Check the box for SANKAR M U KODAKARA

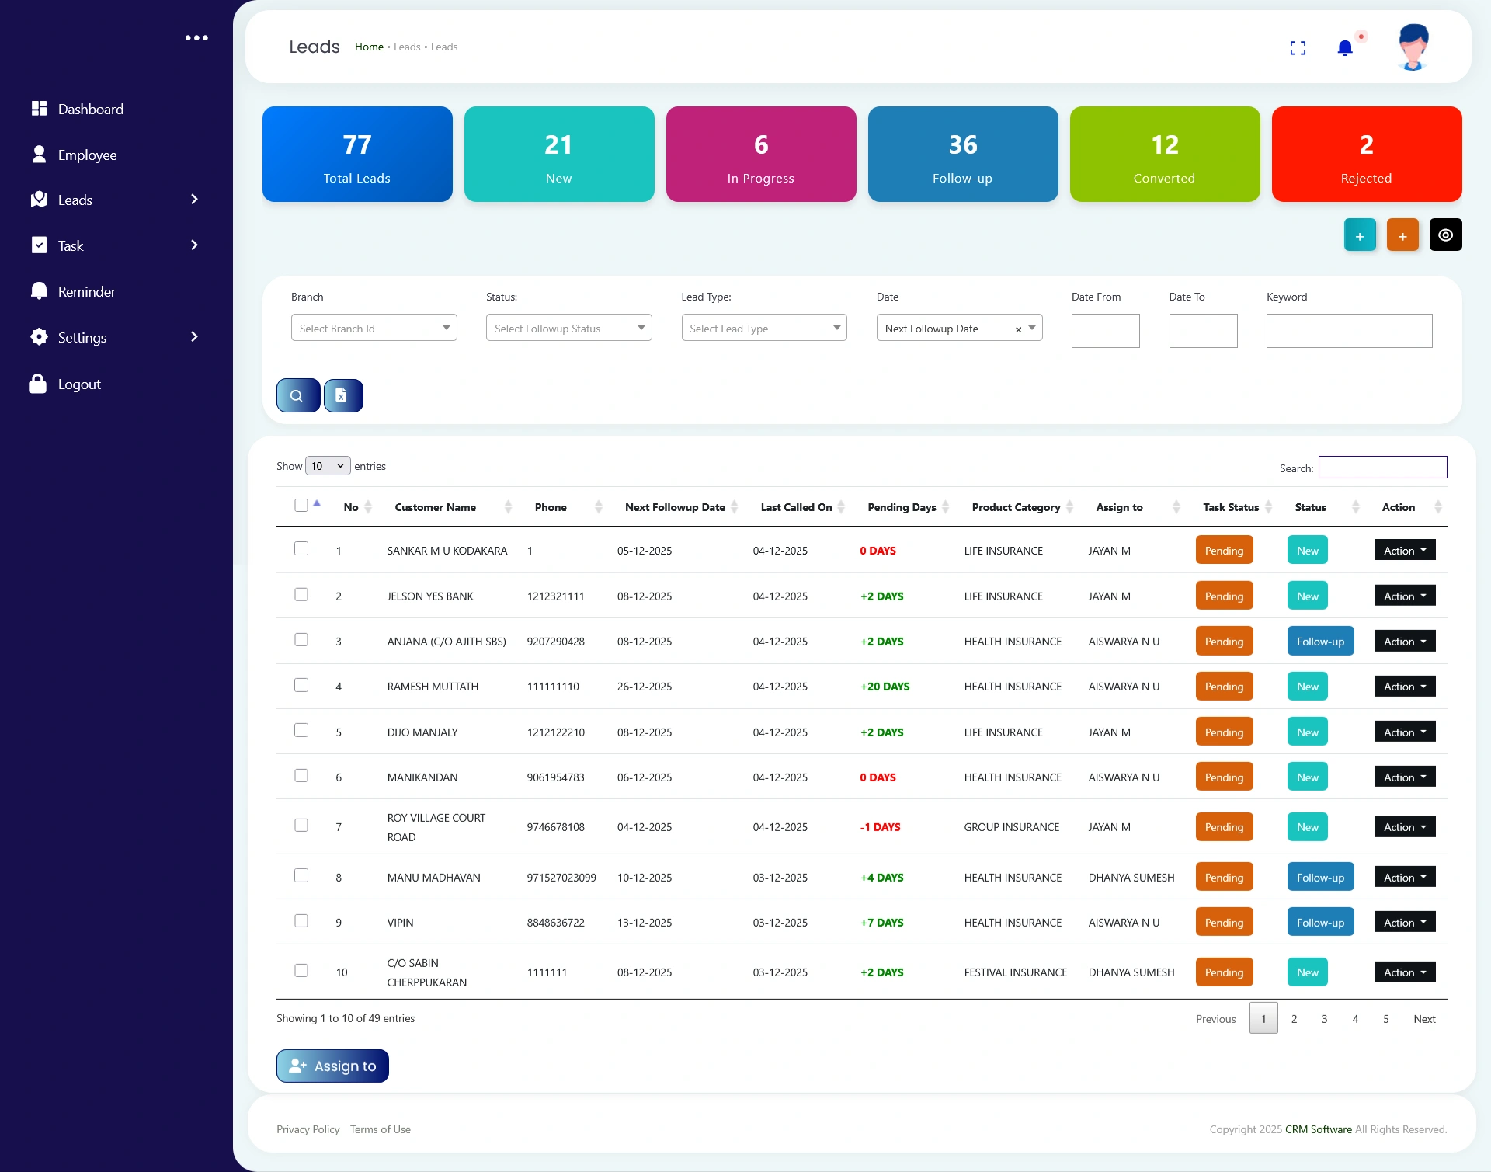pyautogui.click(x=301, y=549)
